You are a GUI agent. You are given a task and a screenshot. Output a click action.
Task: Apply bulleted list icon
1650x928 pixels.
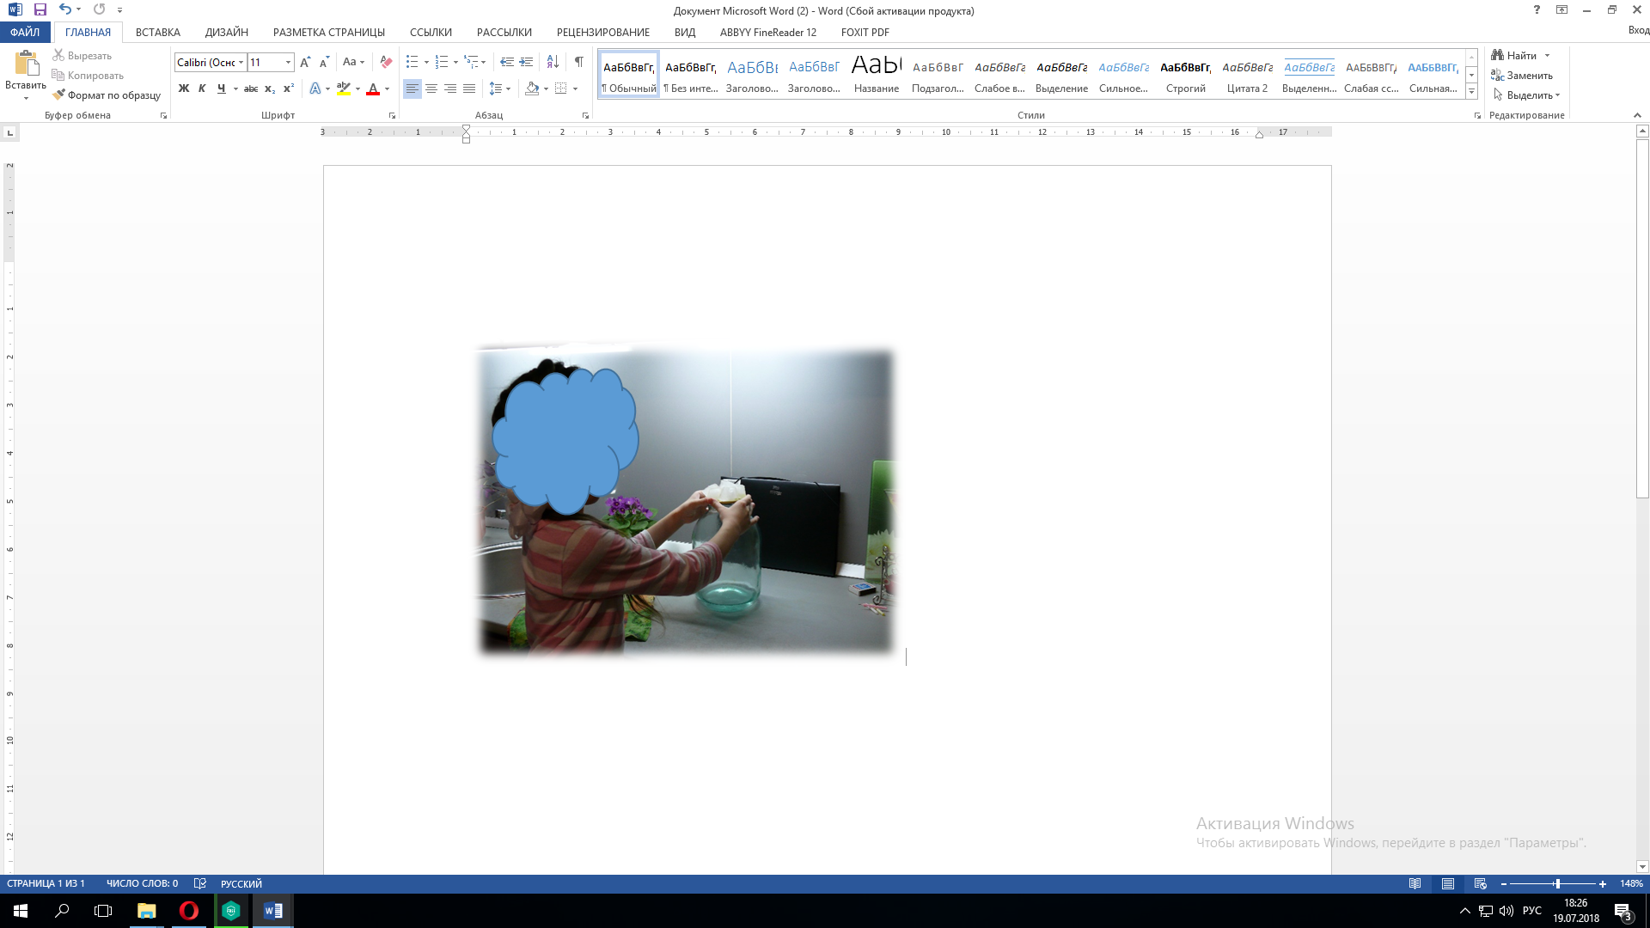click(412, 62)
